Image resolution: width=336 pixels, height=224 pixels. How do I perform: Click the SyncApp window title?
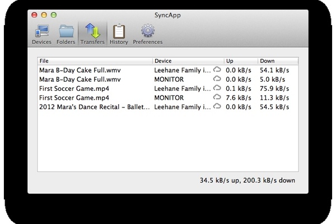(x=167, y=15)
